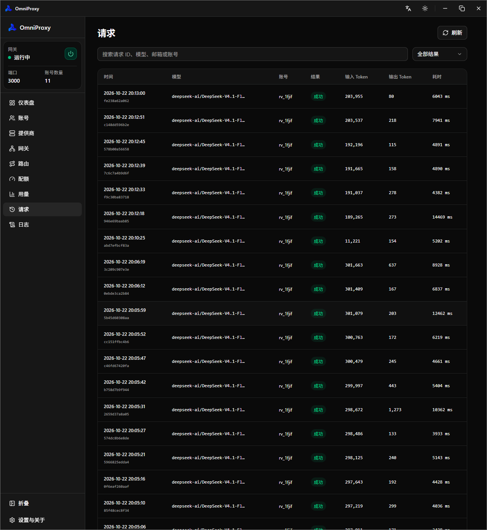Select the request at 2026-10-22 20:10:25
The width and height of the screenshot is (487, 530).
coord(282,241)
